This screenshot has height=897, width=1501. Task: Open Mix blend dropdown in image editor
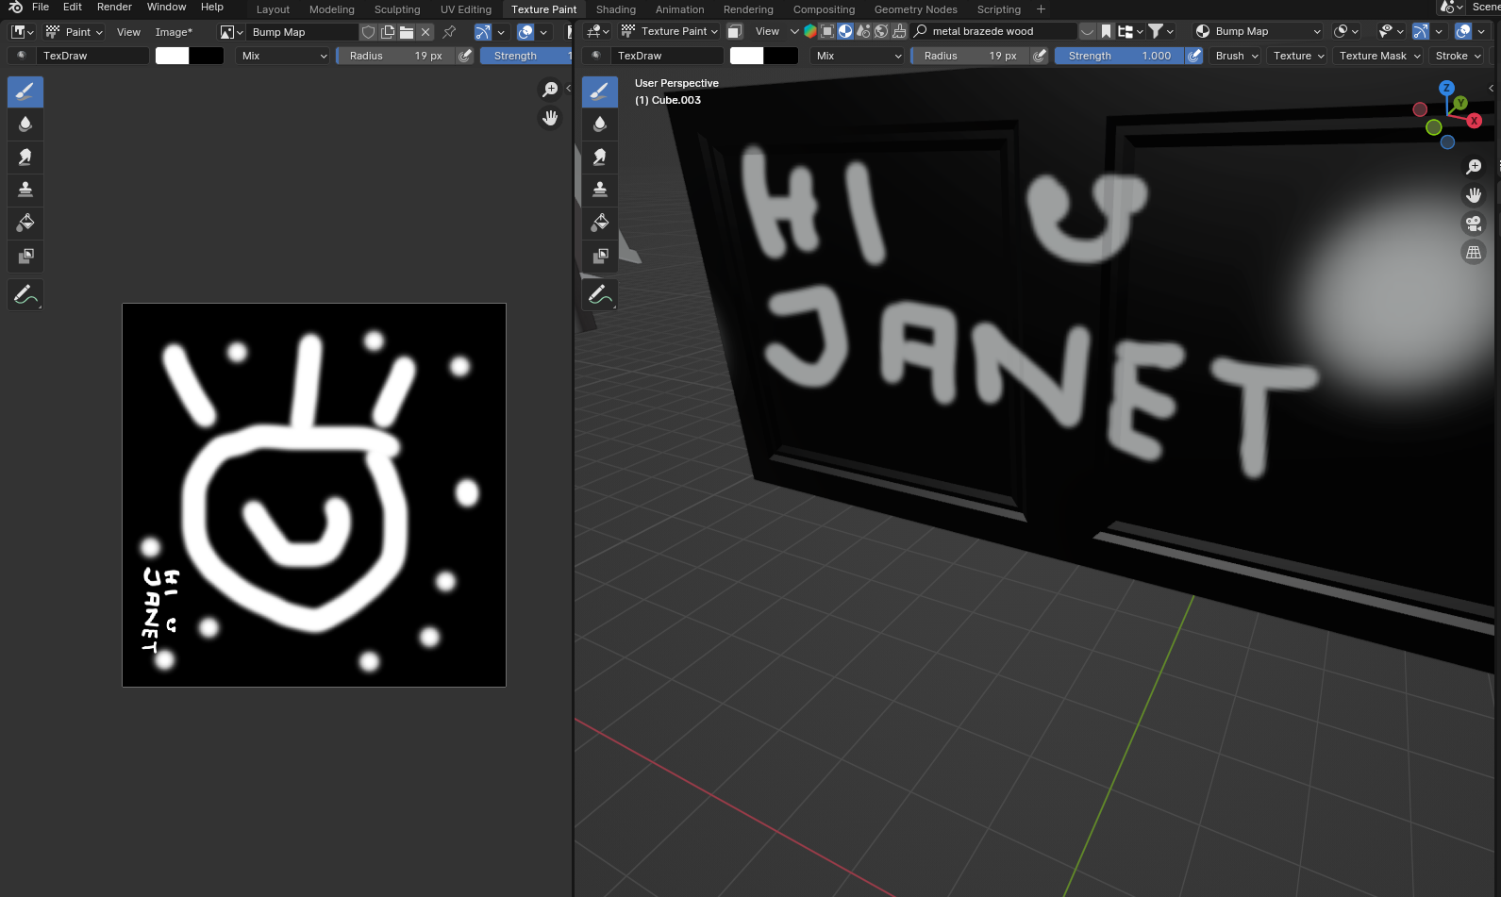(283, 56)
